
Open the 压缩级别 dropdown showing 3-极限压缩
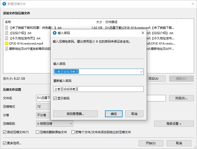pos(55,124)
